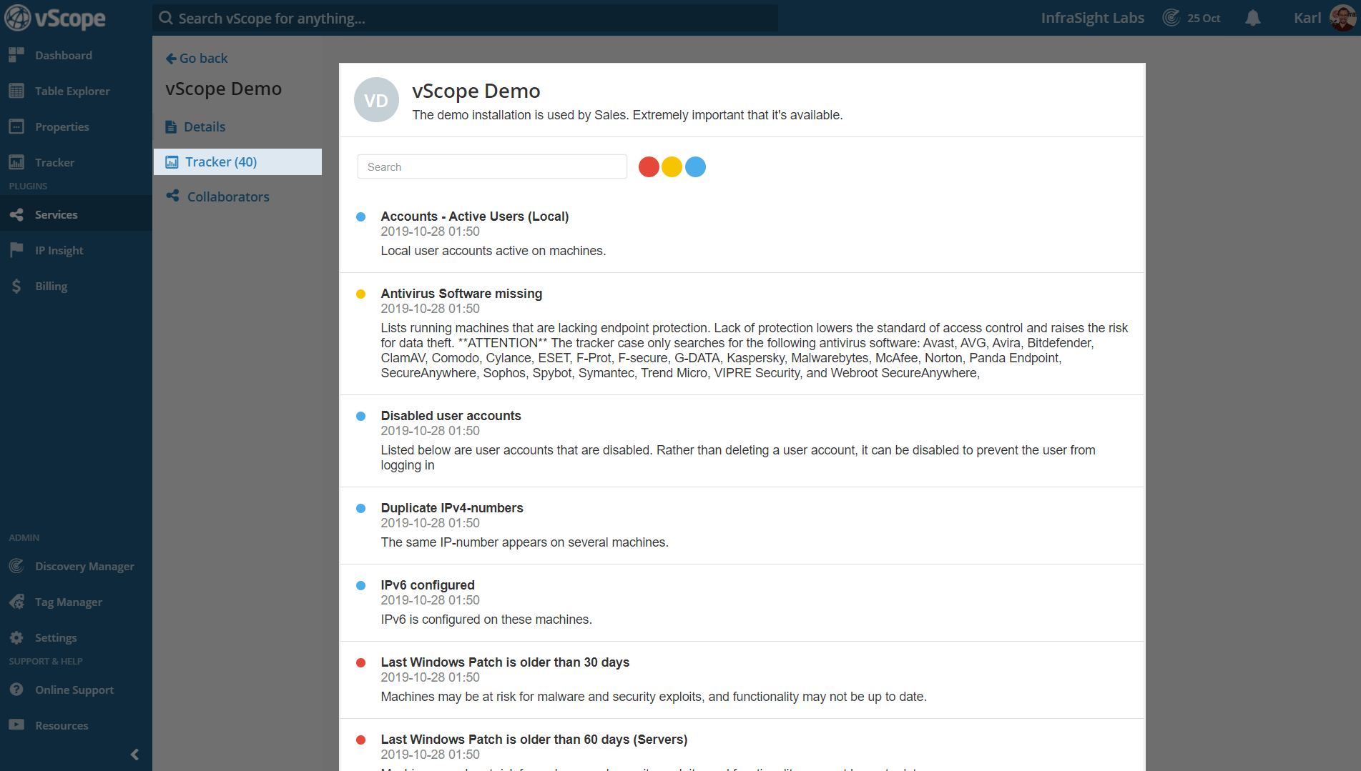Open Resources page

[62, 725]
